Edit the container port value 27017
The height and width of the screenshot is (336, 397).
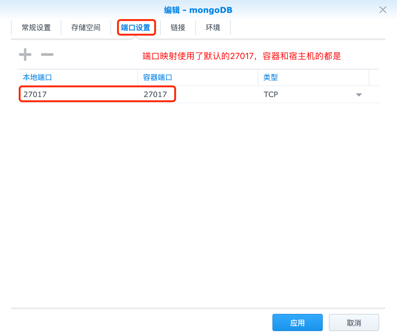click(156, 94)
